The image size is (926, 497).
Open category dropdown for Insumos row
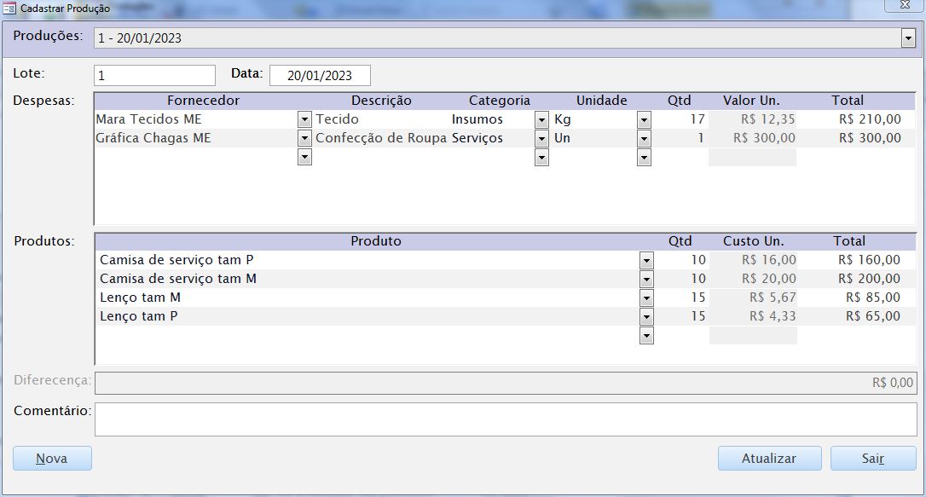coord(541,119)
